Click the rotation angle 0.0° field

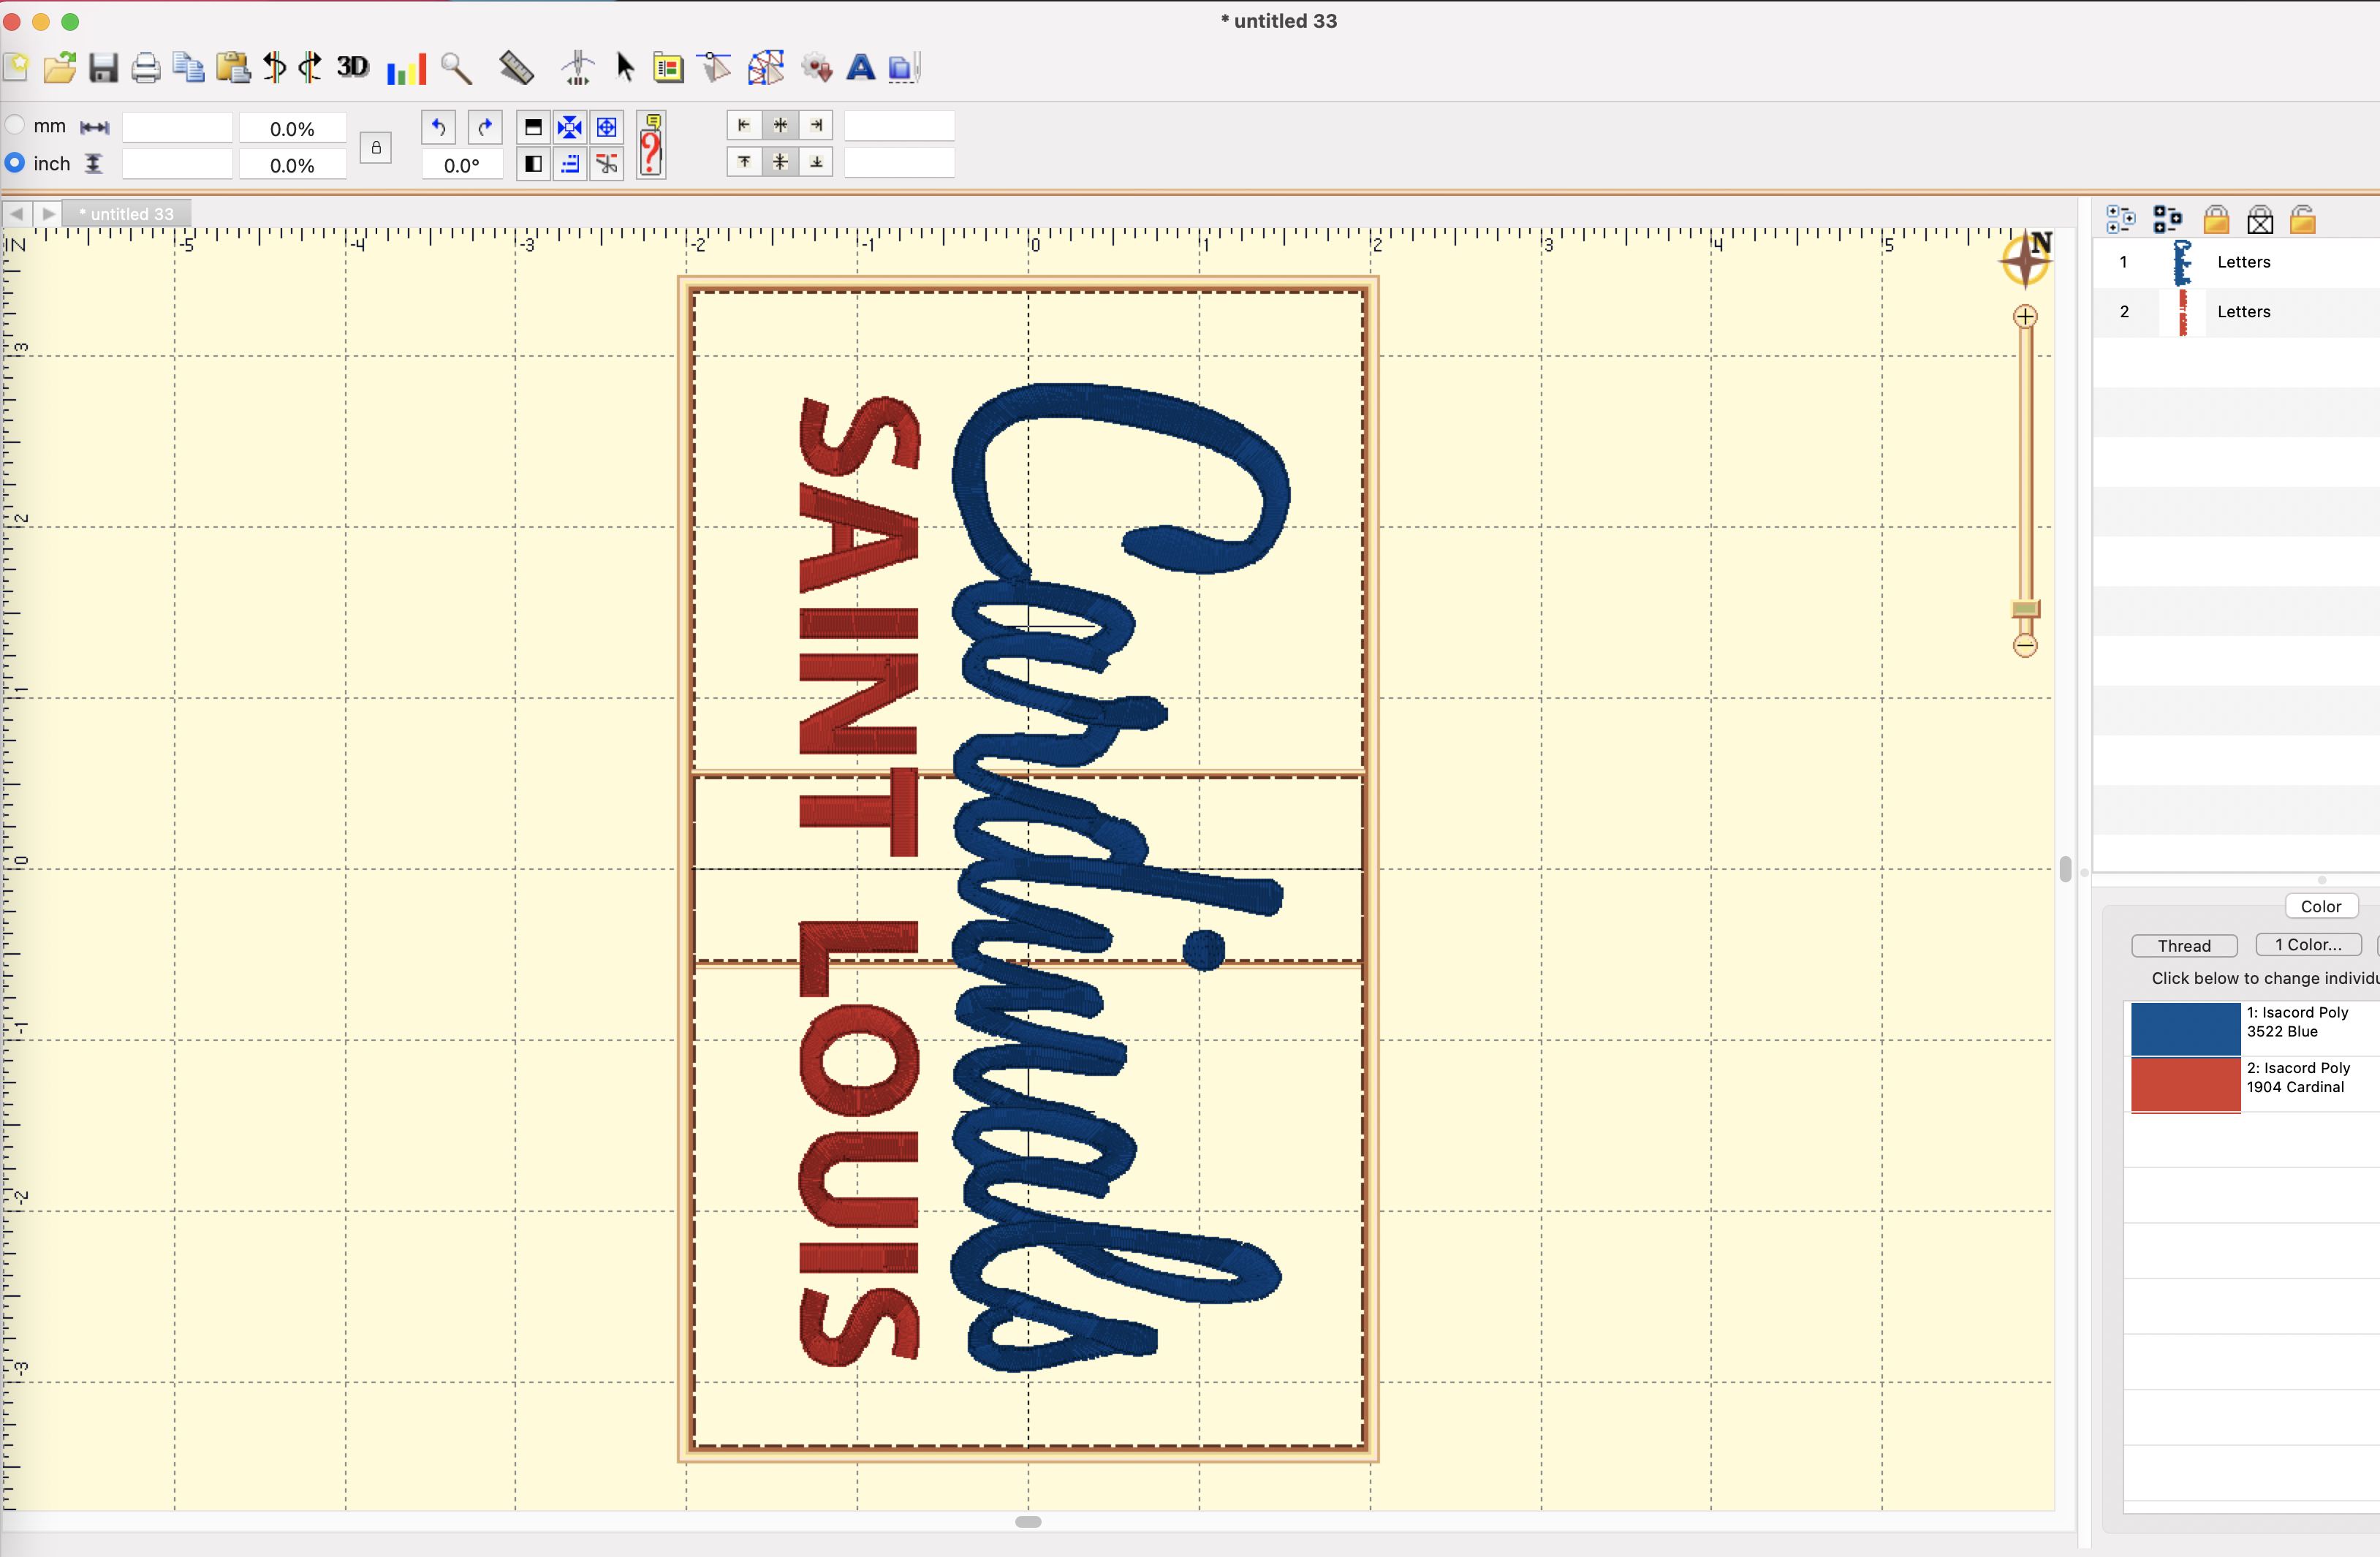pyautogui.click(x=462, y=165)
